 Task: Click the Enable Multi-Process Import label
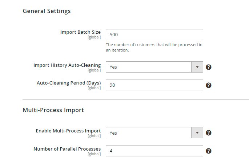coord(68,131)
